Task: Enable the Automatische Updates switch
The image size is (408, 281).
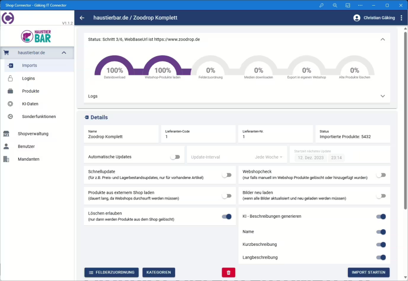Action: click(175, 157)
